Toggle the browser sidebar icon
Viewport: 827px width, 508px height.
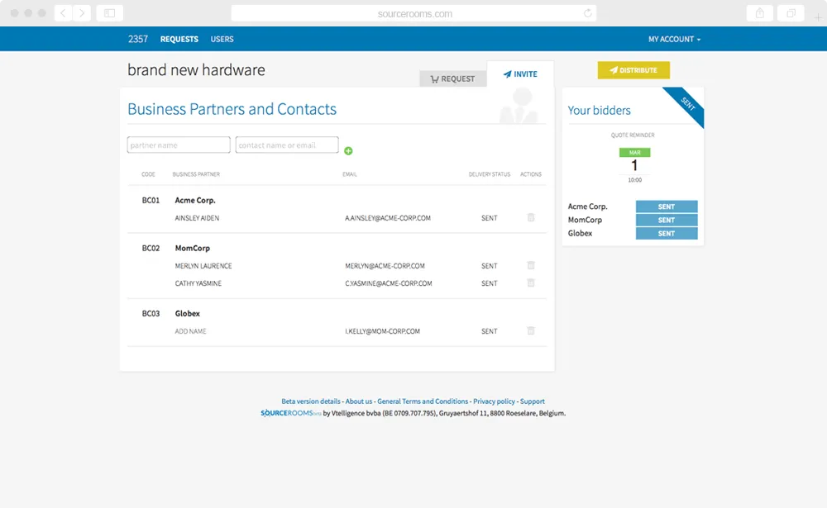tap(110, 13)
